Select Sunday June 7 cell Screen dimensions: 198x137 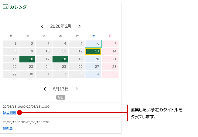click(110, 44)
